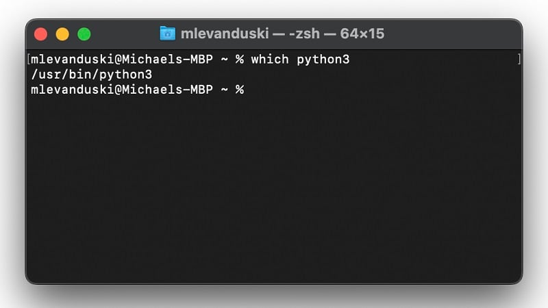
Task: Click the left bracket mark before first prompt
Action: point(28,60)
